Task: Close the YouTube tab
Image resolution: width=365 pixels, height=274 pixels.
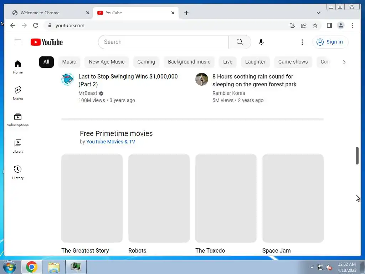Action: pyautogui.click(x=173, y=13)
